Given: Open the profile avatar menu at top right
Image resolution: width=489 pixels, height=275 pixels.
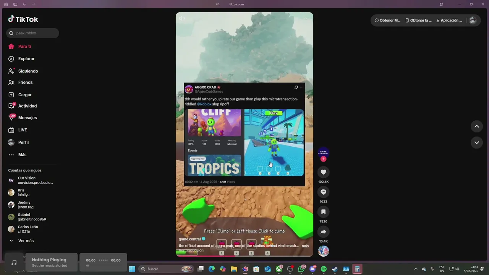Looking at the screenshot, I should [x=473, y=21].
